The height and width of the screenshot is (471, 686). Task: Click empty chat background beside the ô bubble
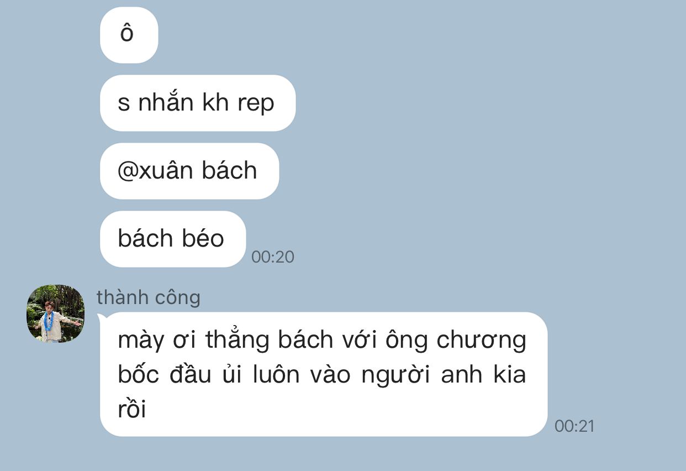click(x=420, y=35)
